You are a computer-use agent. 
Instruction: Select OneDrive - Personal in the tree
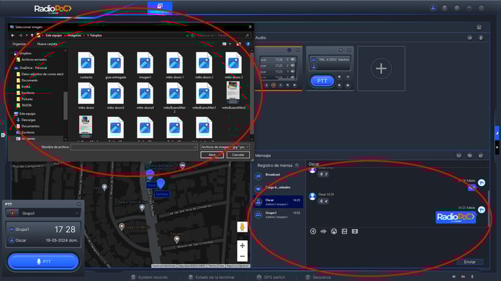pos(31,68)
